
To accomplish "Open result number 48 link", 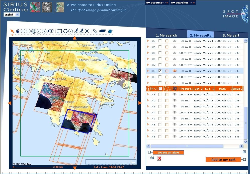I will (x=153, y=137).
